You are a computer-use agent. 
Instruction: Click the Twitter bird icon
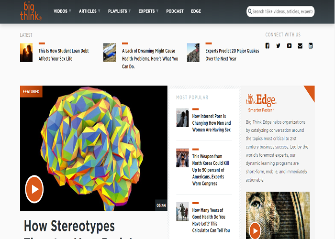[x=278, y=46]
